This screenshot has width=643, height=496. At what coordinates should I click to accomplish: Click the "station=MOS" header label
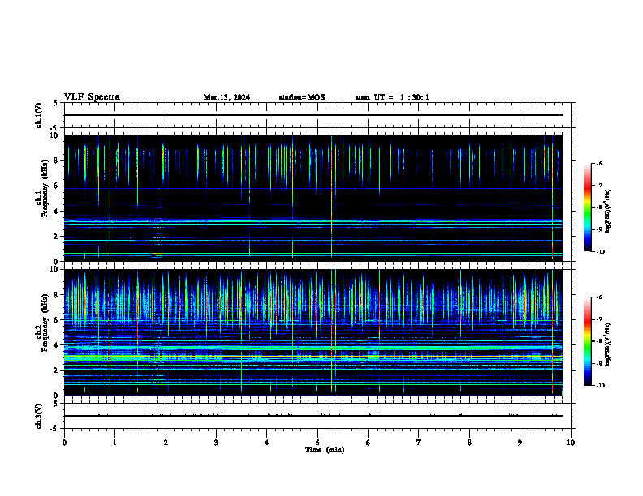click(302, 97)
